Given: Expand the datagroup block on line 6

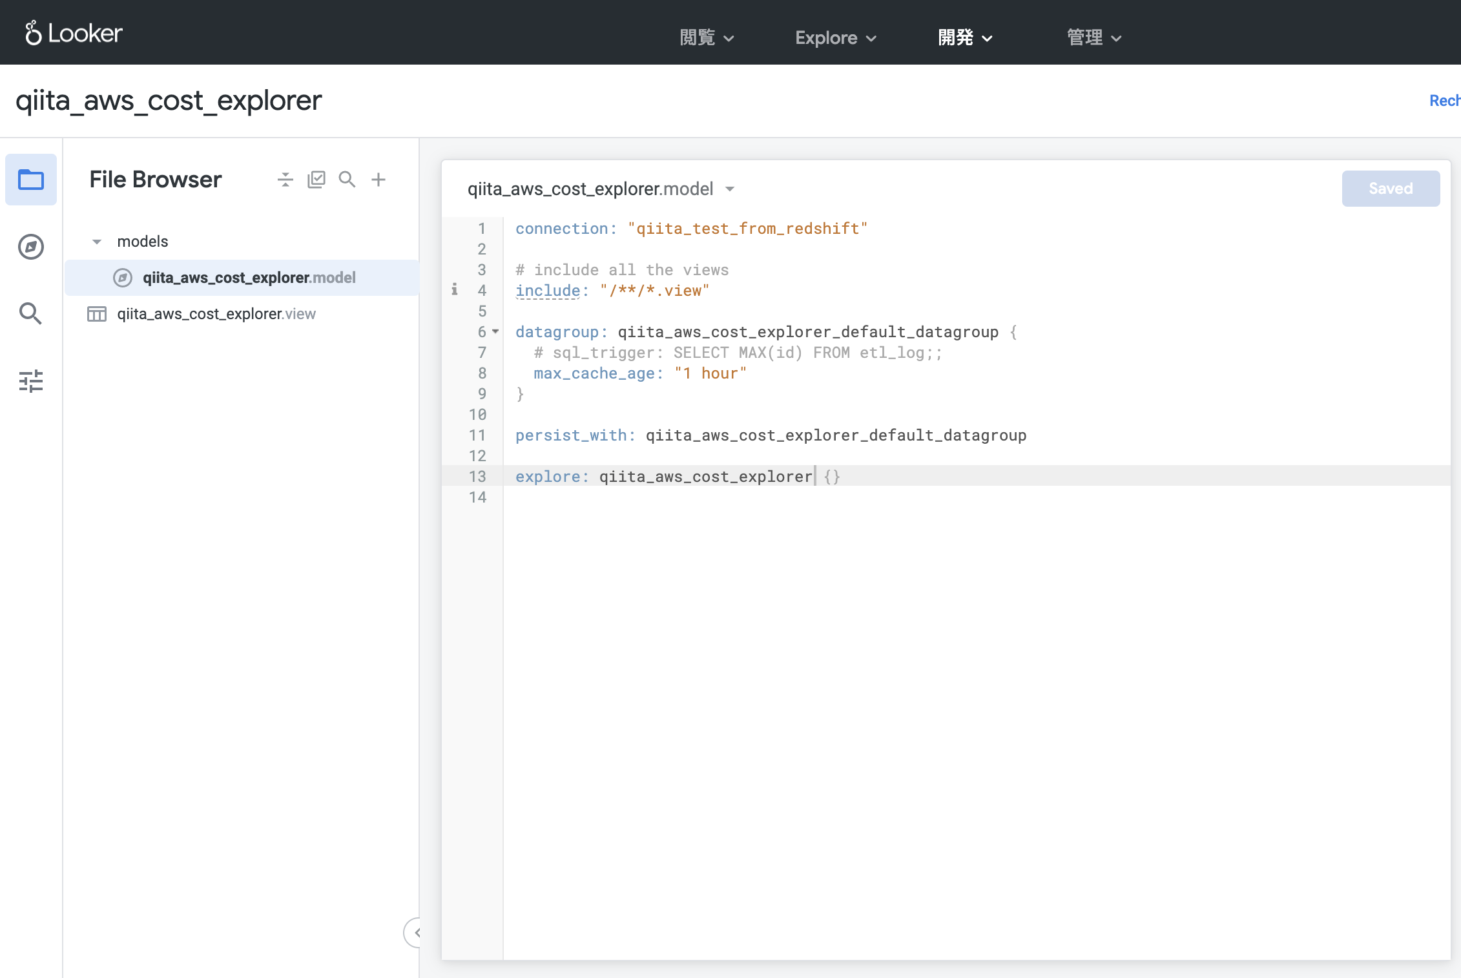Looking at the screenshot, I should click(497, 331).
